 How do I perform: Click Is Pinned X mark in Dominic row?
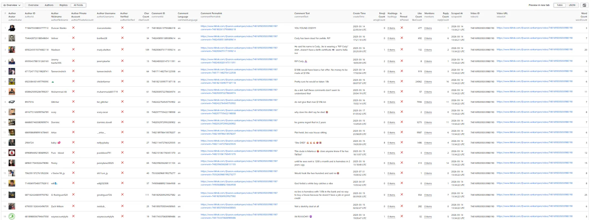[402, 122]
